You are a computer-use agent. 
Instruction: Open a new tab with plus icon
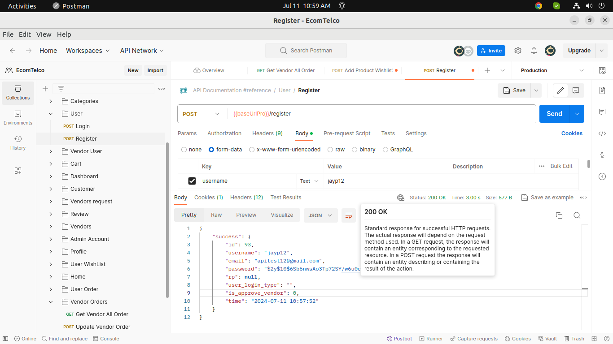click(487, 70)
